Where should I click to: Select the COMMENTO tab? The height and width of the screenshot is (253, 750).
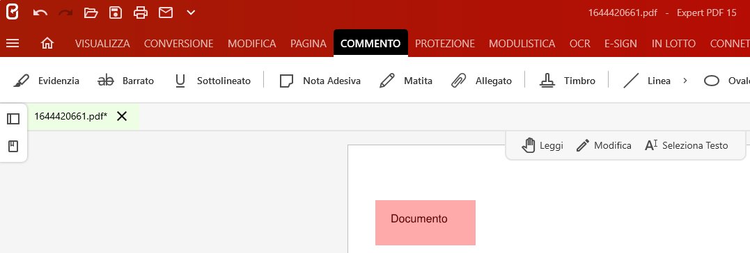click(x=370, y=43)
